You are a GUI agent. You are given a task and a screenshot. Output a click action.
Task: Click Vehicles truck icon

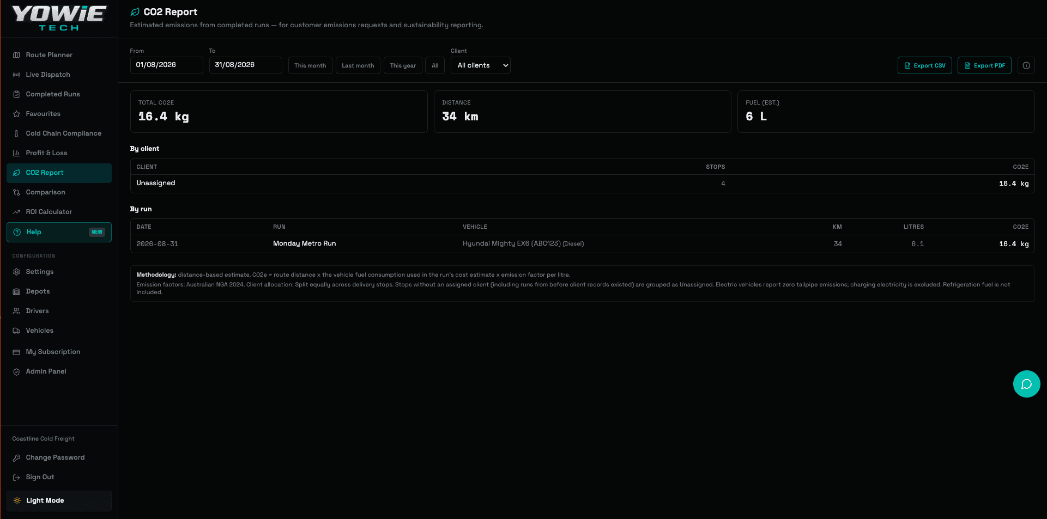point(16,331)
